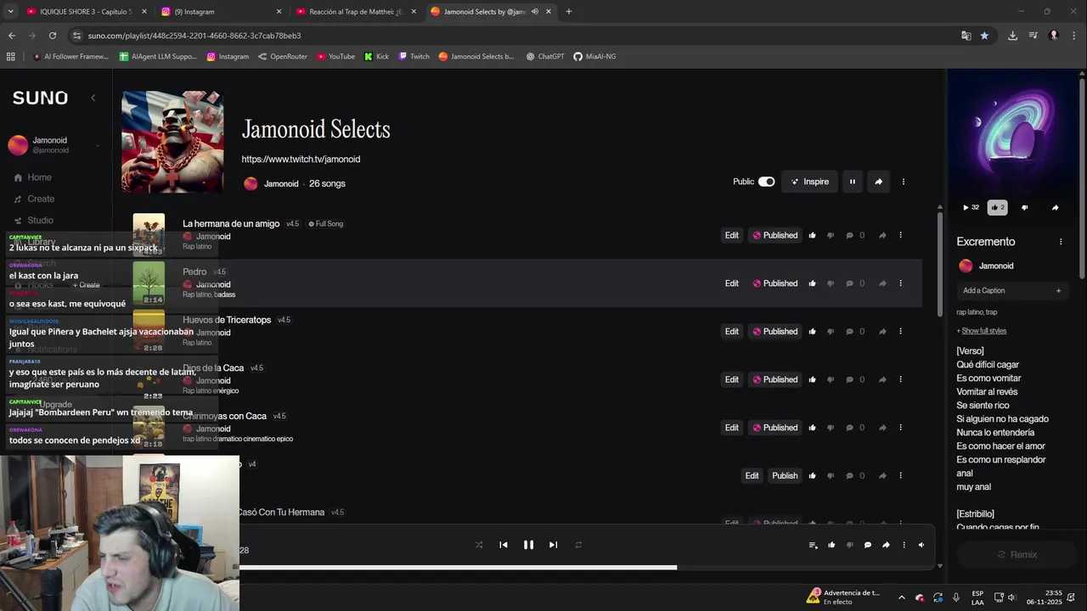Click the Inspire button
The image size is (1087, 611).
coord(809,182)
